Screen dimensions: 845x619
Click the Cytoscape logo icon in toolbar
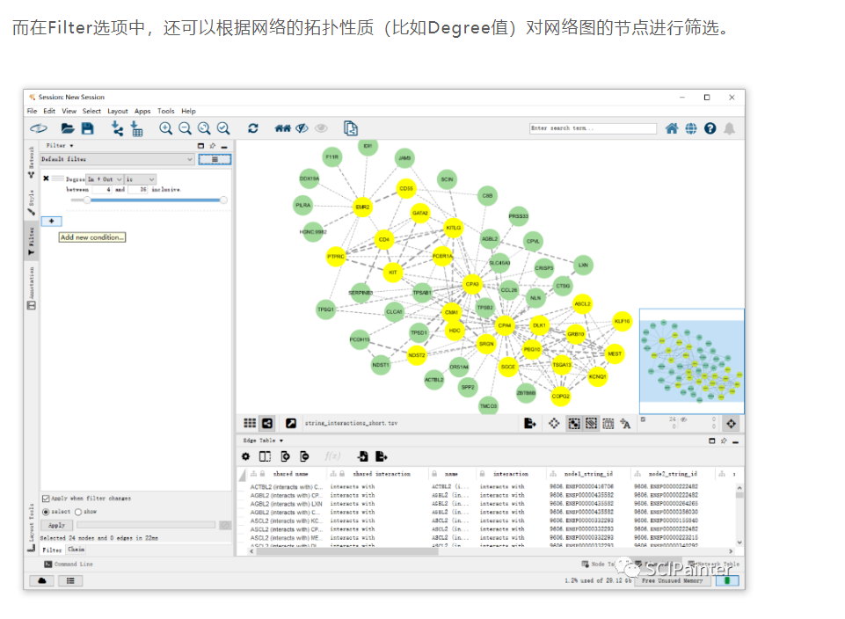click(x=39, y=128)
